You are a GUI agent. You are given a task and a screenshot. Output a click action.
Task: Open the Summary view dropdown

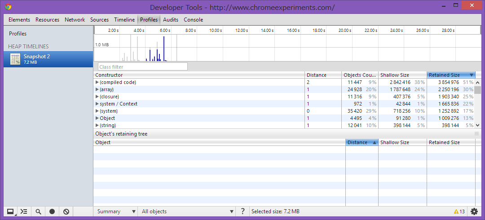(x=115, y=211)
